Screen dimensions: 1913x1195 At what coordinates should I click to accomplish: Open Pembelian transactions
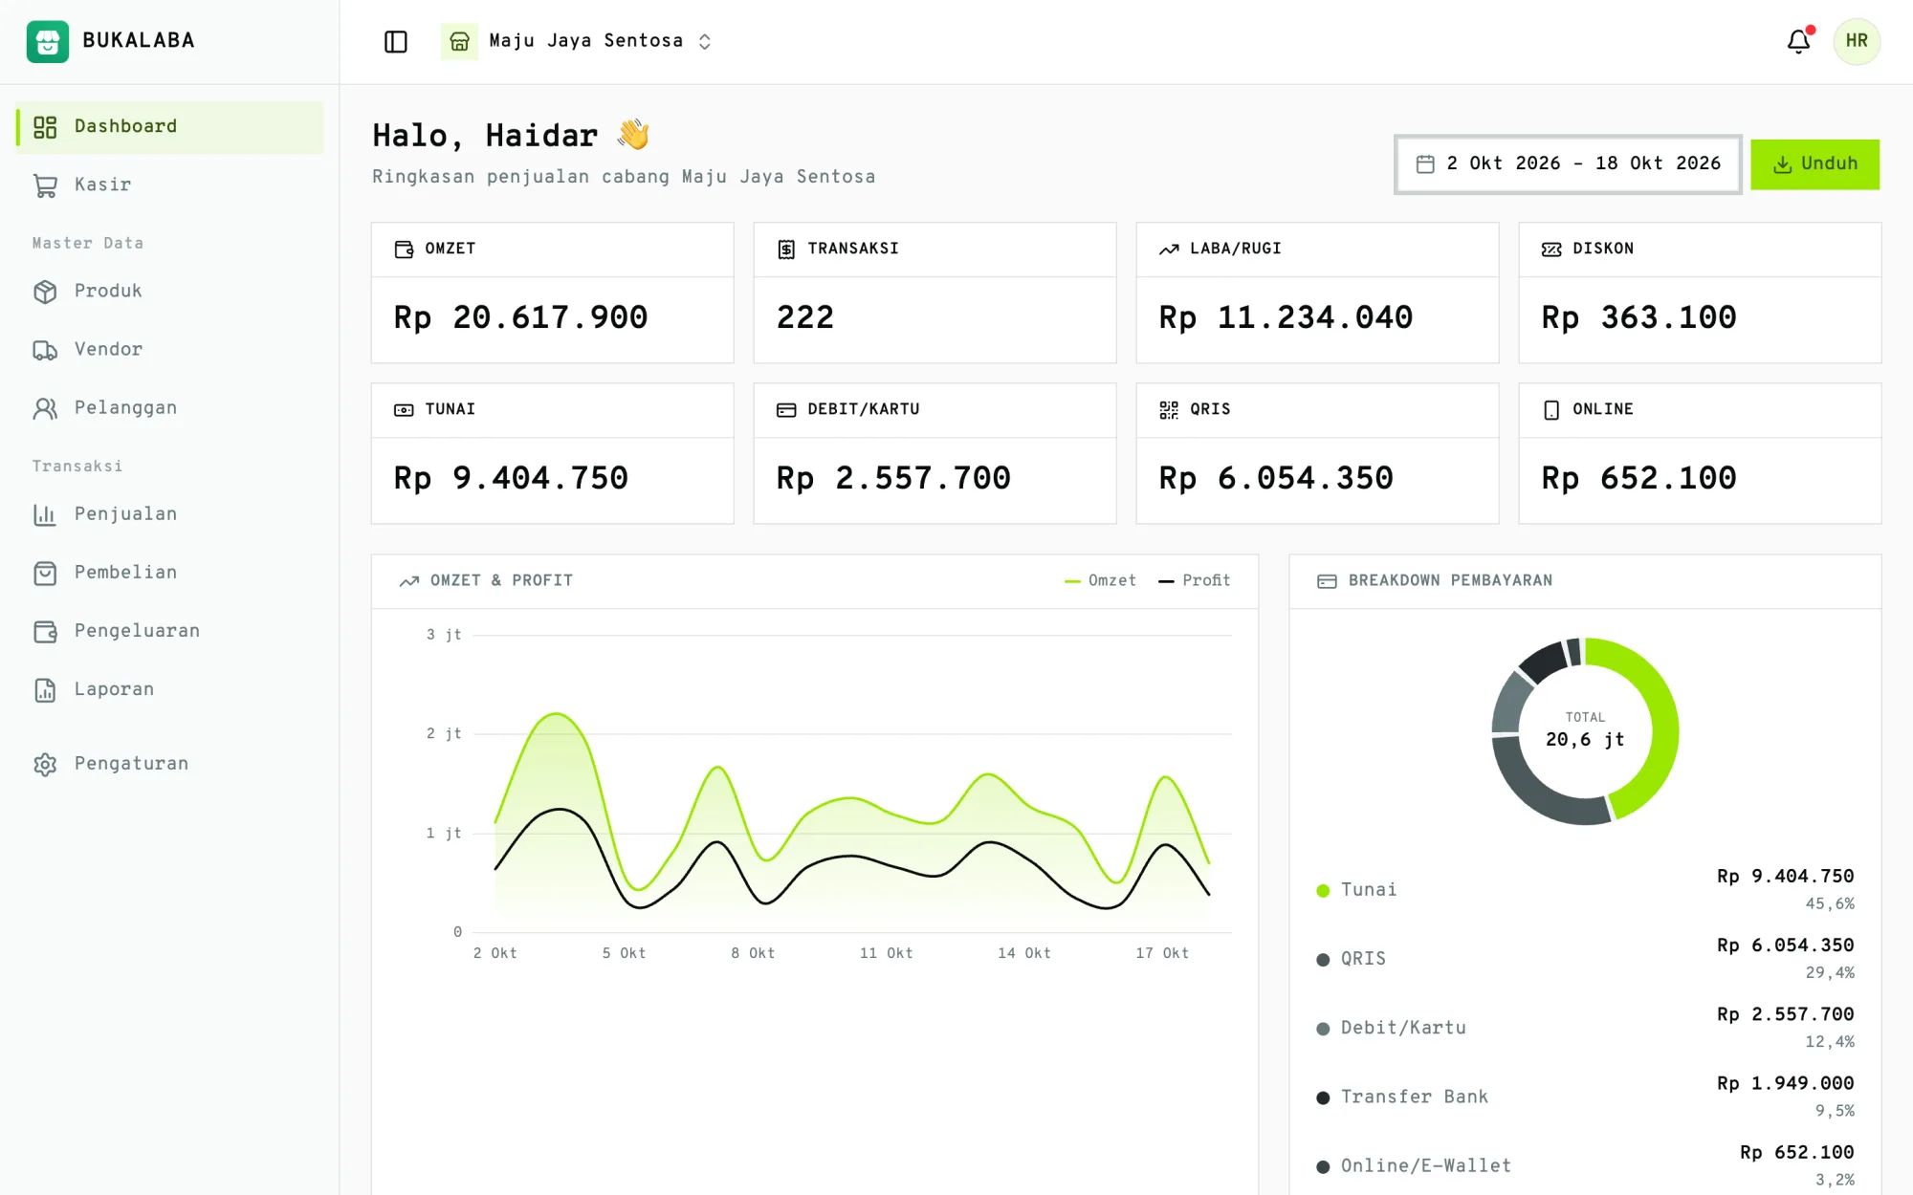[170, 573]
